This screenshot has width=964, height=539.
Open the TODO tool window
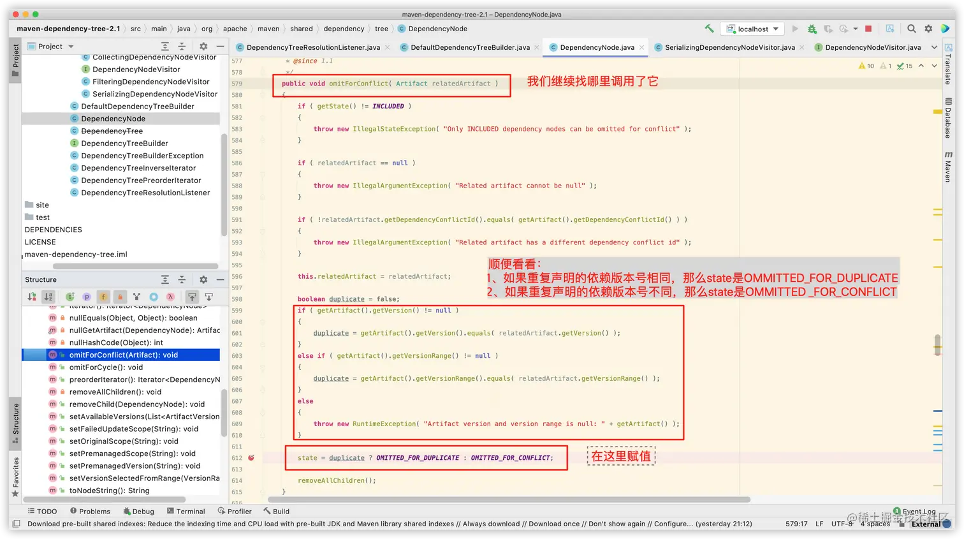[x=43, y=511]
